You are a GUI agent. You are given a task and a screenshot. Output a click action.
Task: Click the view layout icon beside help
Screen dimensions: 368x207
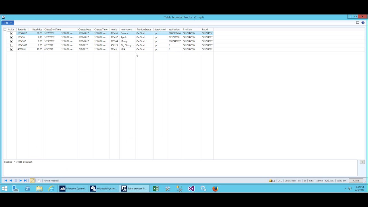coord(358,23)
